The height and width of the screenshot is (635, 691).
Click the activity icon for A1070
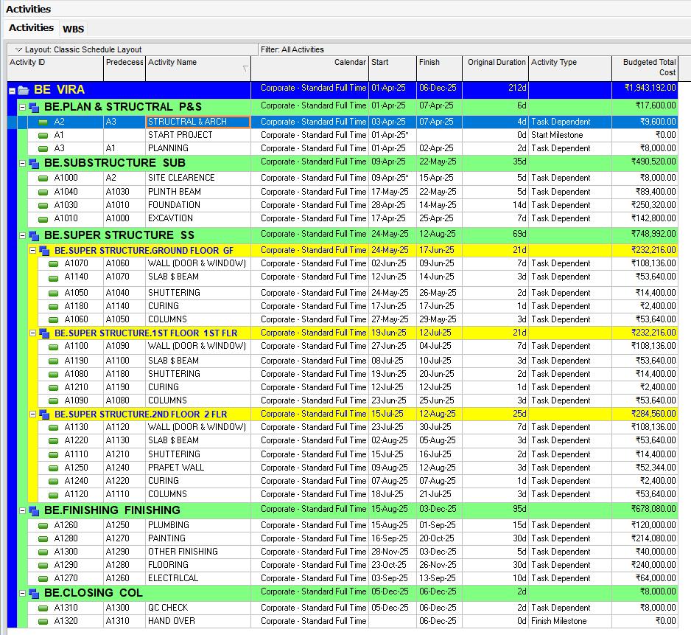[53, 264]
